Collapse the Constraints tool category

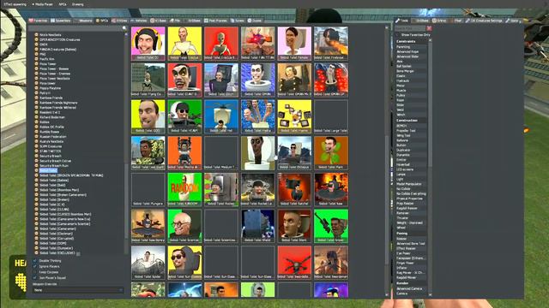[x=411, y=42]
